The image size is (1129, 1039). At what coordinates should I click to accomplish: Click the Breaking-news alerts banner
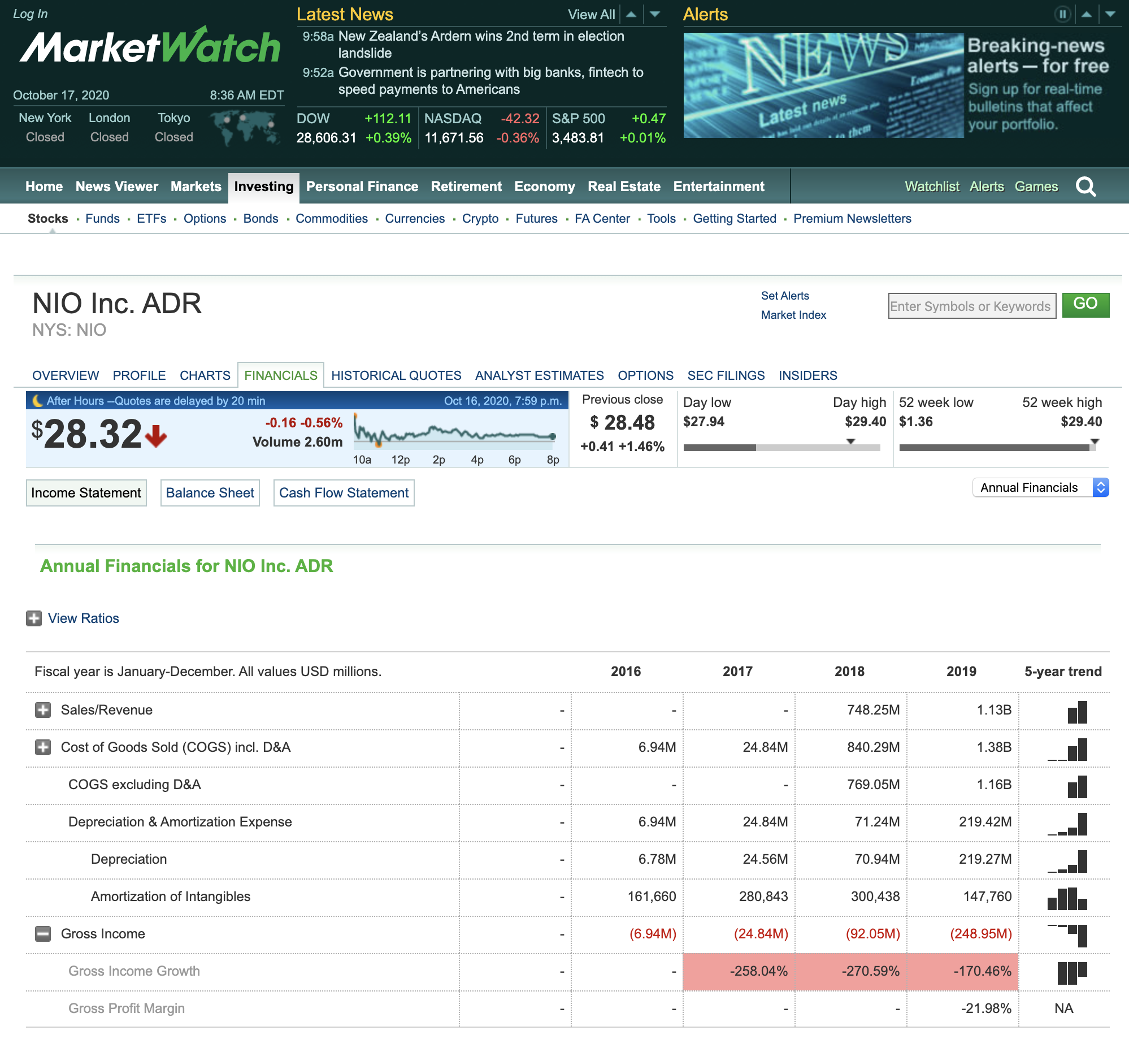(898, 85)
